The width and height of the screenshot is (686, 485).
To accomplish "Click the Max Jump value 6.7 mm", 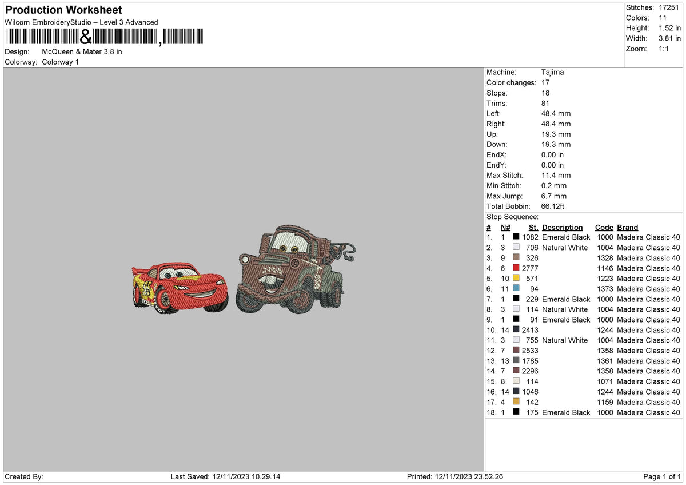I will (554, 196).
